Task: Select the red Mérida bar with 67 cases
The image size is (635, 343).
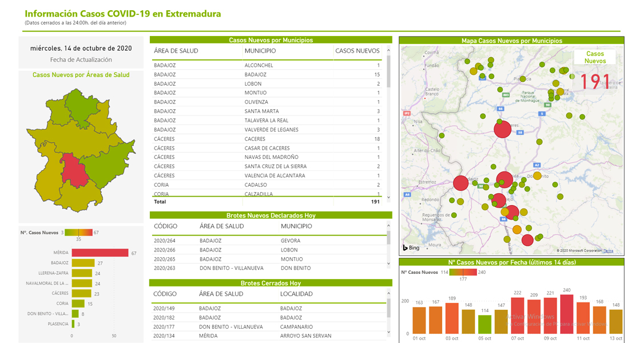Action: point(100,253)
